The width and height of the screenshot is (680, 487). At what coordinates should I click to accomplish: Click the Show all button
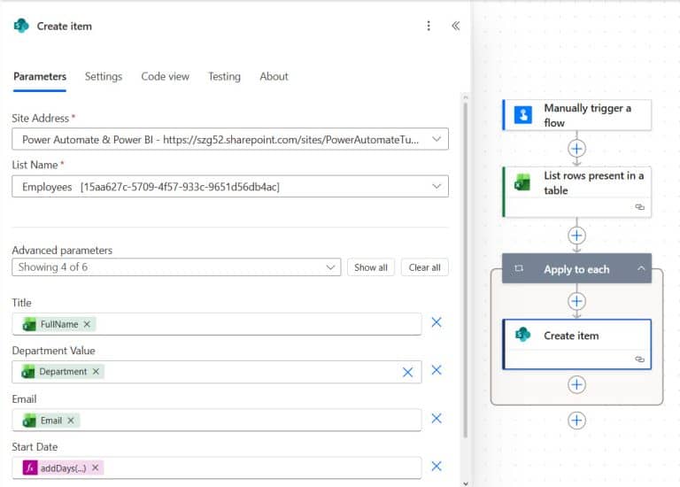click(371, 267)
